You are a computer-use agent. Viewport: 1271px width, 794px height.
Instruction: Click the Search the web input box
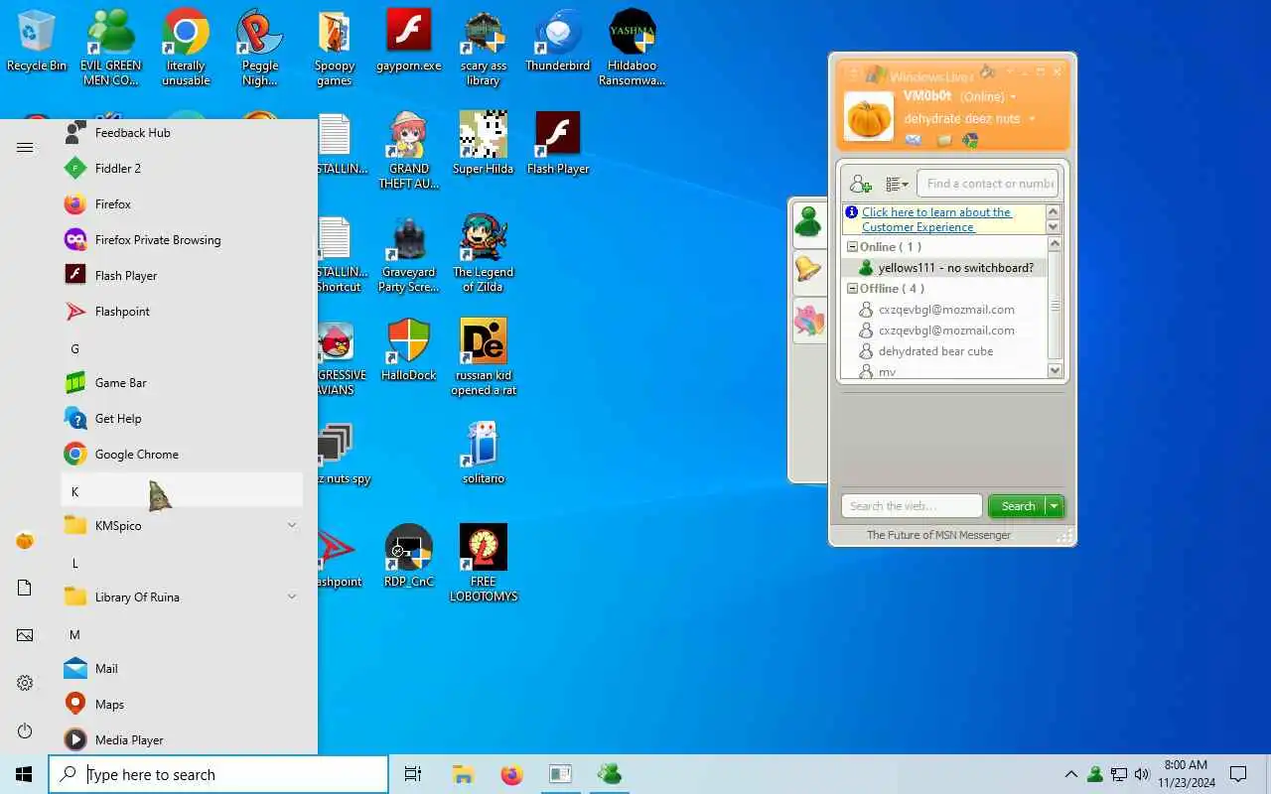coord(912,506)
